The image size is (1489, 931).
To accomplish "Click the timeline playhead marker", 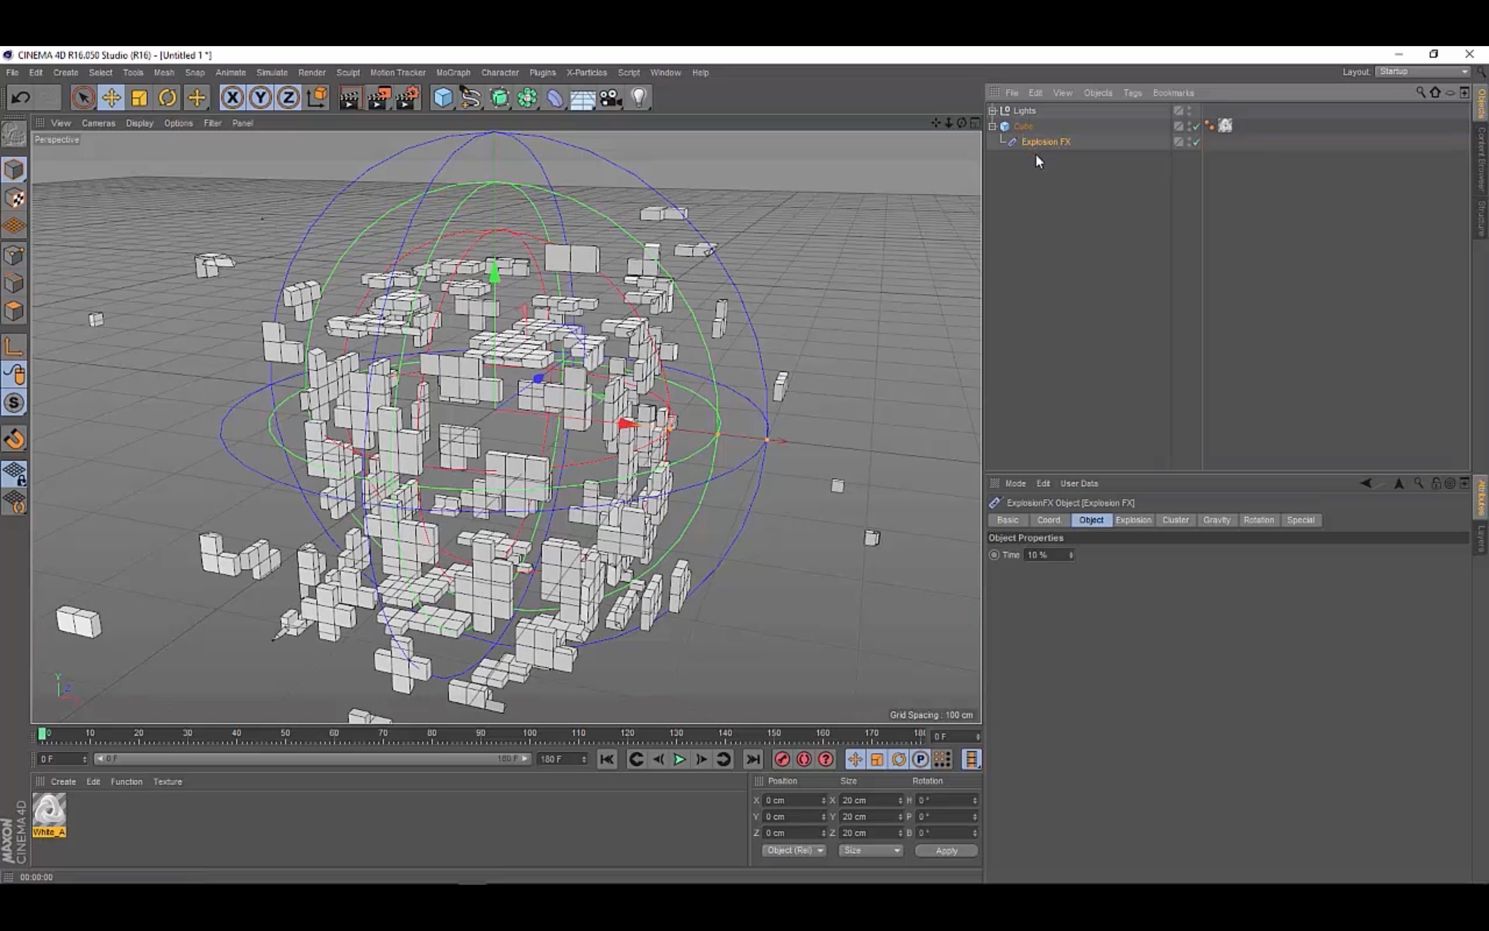I will (x=42, y=733).
